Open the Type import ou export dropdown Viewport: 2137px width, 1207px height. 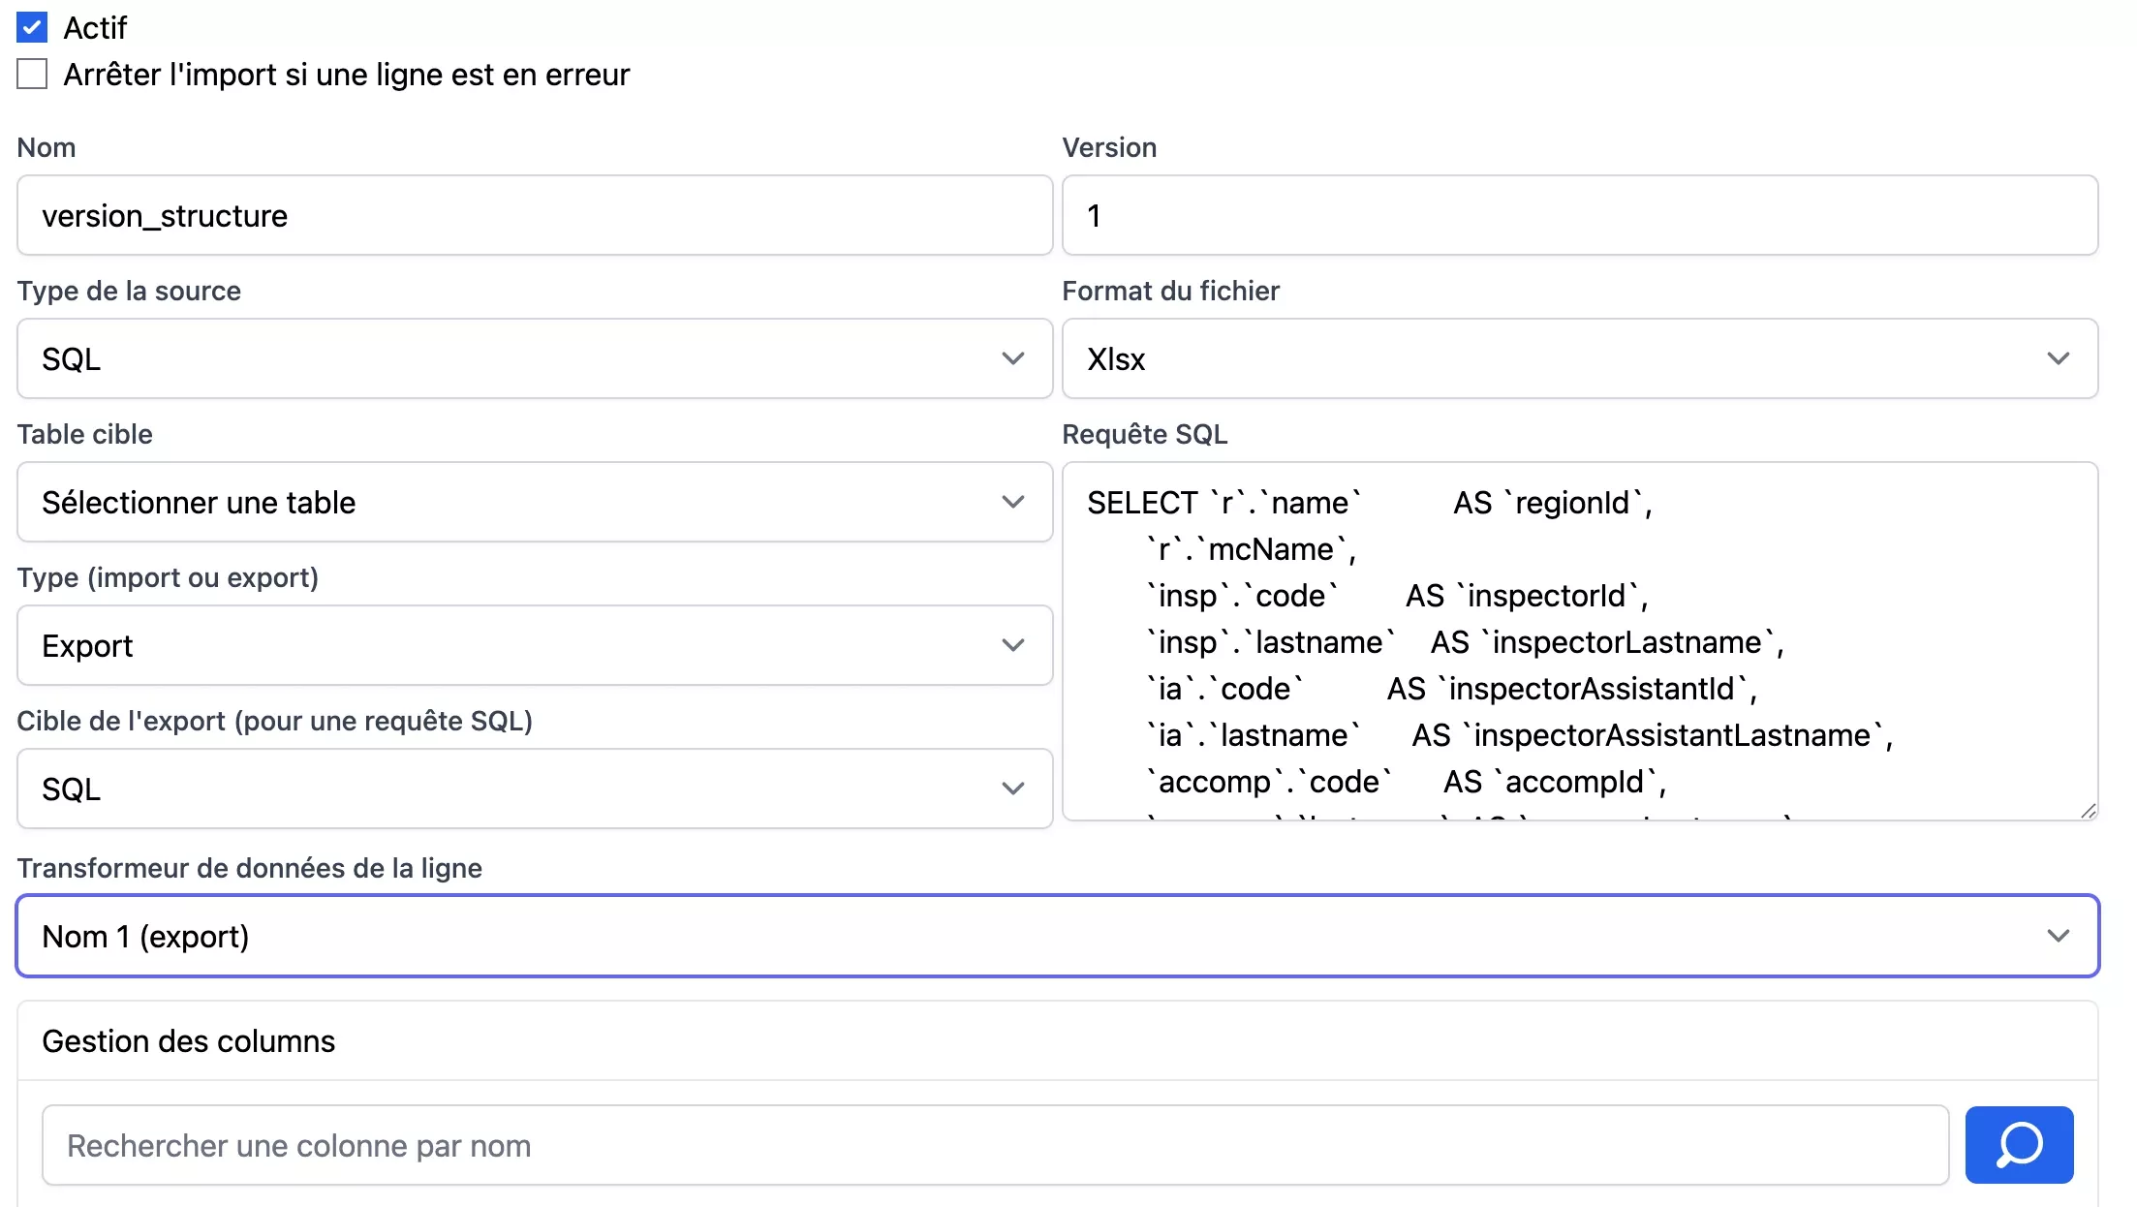click(534, 645)
